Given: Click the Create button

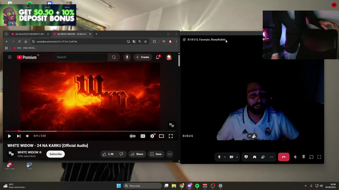Looking at the screenshot, I should pos(142,57).
